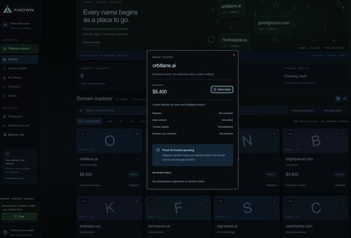Image resolution: width=351 pixels, height=238 pixels.
Task: Close the orbitlane.ai Domain Passport dialog
Action: 234,55
